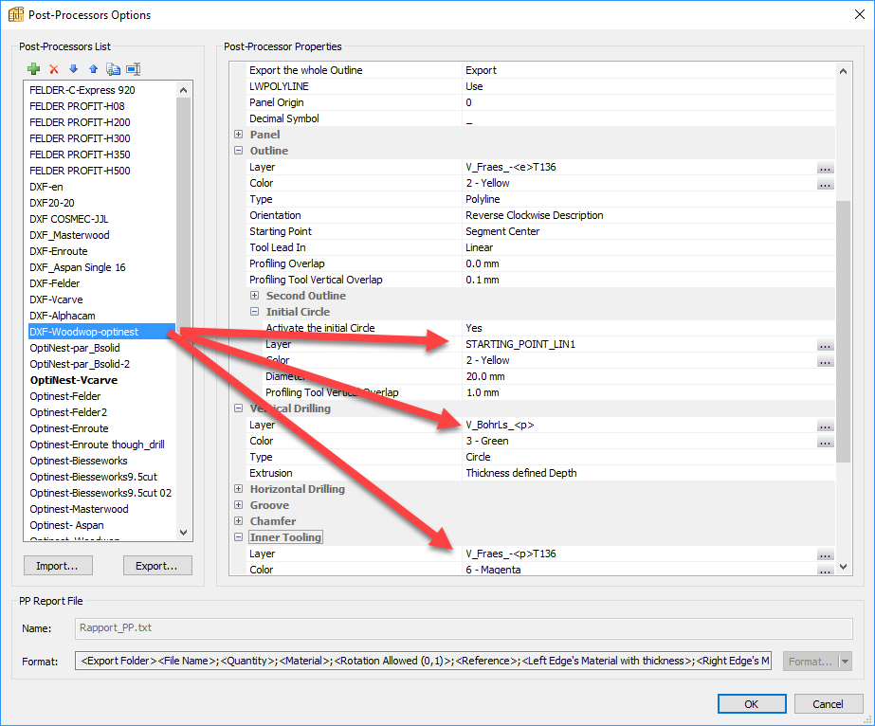Duplicate the selected post-processor icon
This screenshot has width=875, height=726.
pos(113,69)
